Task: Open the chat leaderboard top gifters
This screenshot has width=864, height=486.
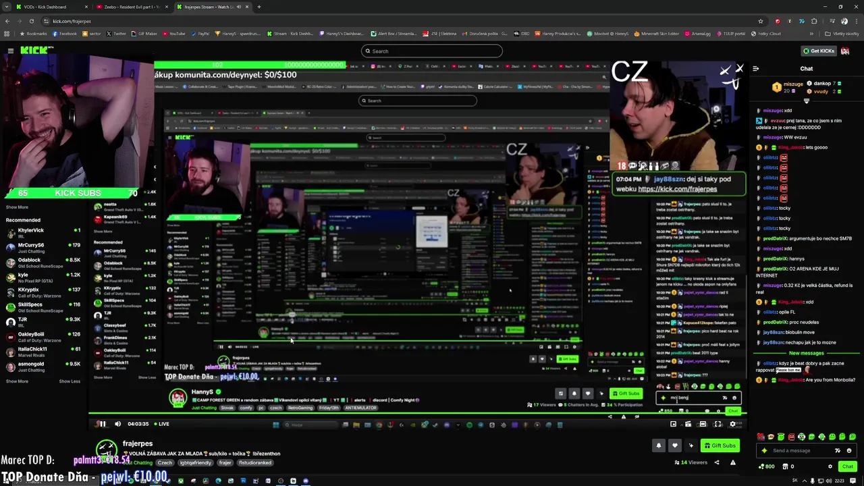Action: tap(807, 88)
